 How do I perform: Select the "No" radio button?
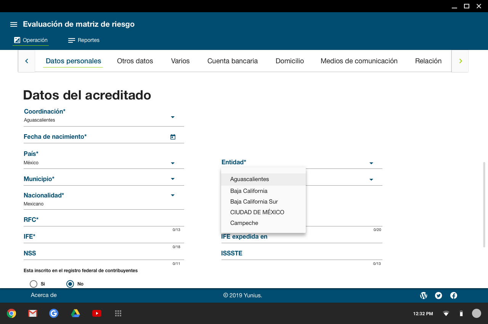(70, 284)
